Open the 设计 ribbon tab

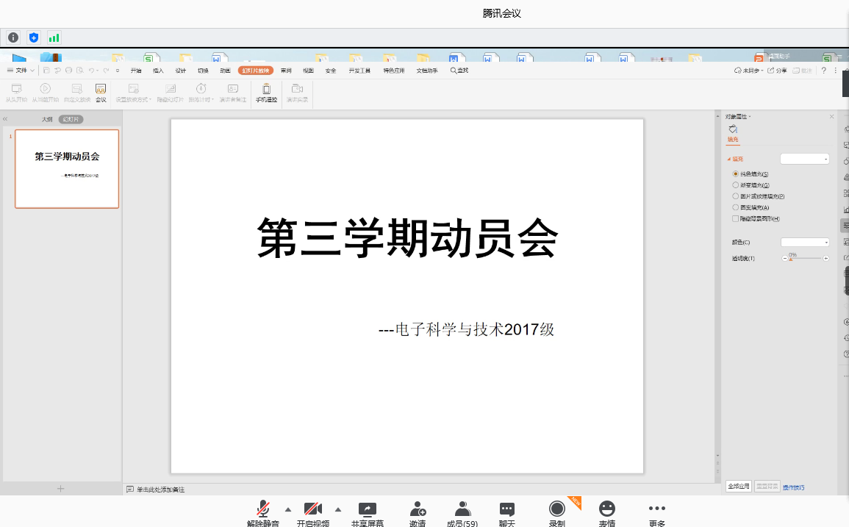point(180,71)
